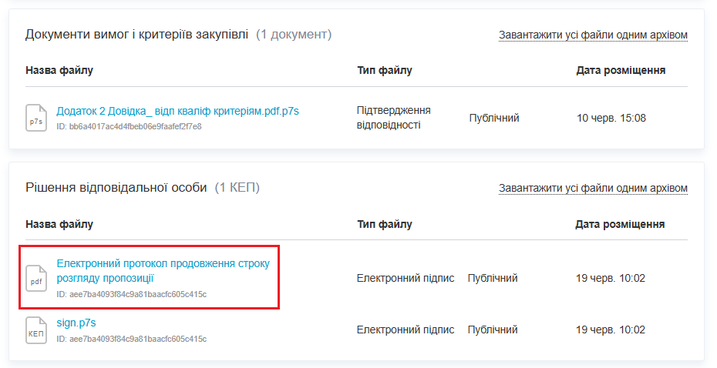This screenshot has width=717, height=368.
Task: Download all files archive in Документи вимог section
Action: pyautogui.click(x=592, y=35)
